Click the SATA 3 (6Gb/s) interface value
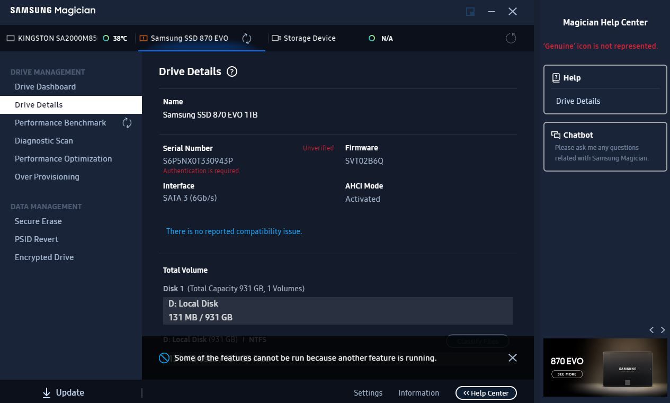 tap(190, 198)
